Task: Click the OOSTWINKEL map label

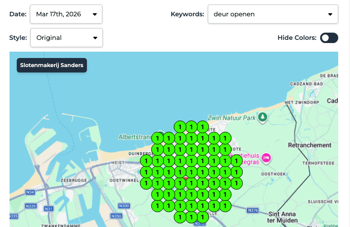Action: (x=124, y=180)
